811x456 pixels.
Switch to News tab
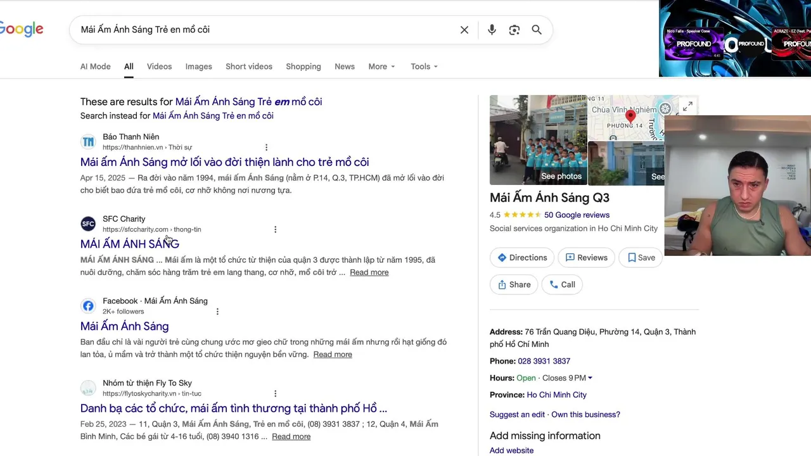(x=345, y=66)
